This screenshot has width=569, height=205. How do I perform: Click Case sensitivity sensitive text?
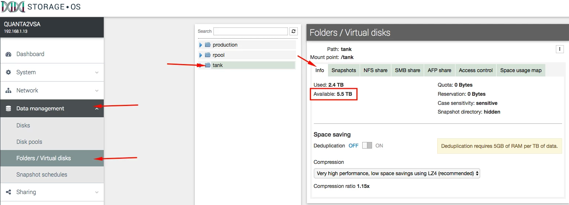467,103
